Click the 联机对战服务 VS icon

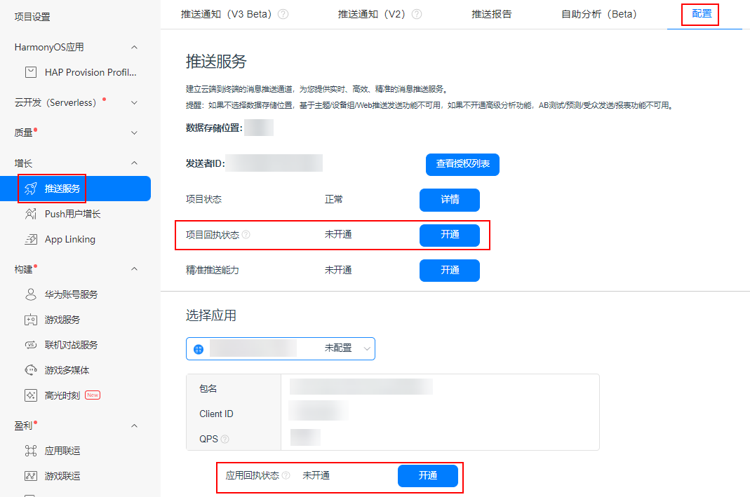click(31, 345)
